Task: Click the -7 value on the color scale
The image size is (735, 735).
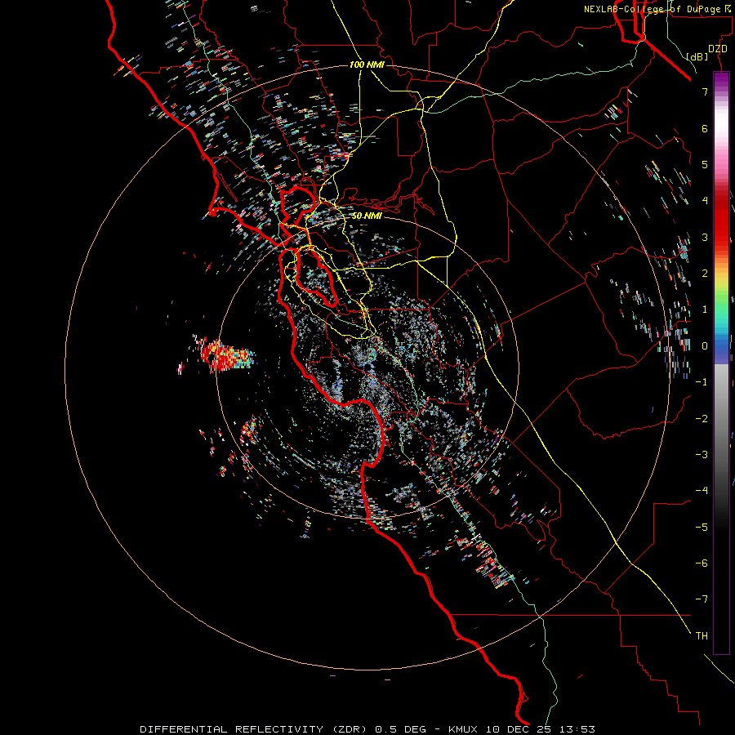Action: click(702, 599)
